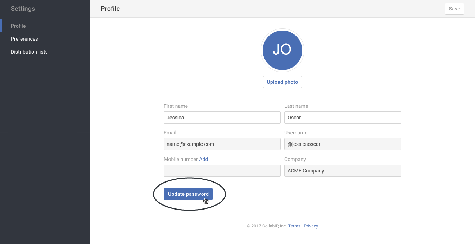Open the Profile settings section
The height and width of the screenshot is (244, 475).
(x=18, y=26)
